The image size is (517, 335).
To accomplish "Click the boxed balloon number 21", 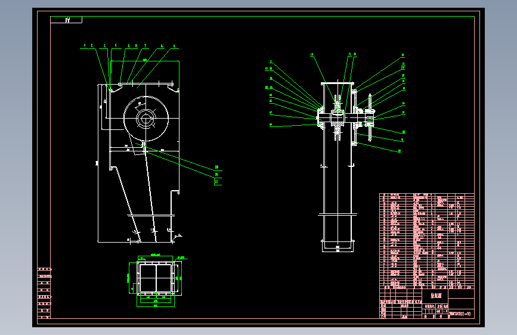I will pyautogui.click(x=217, y=181).
